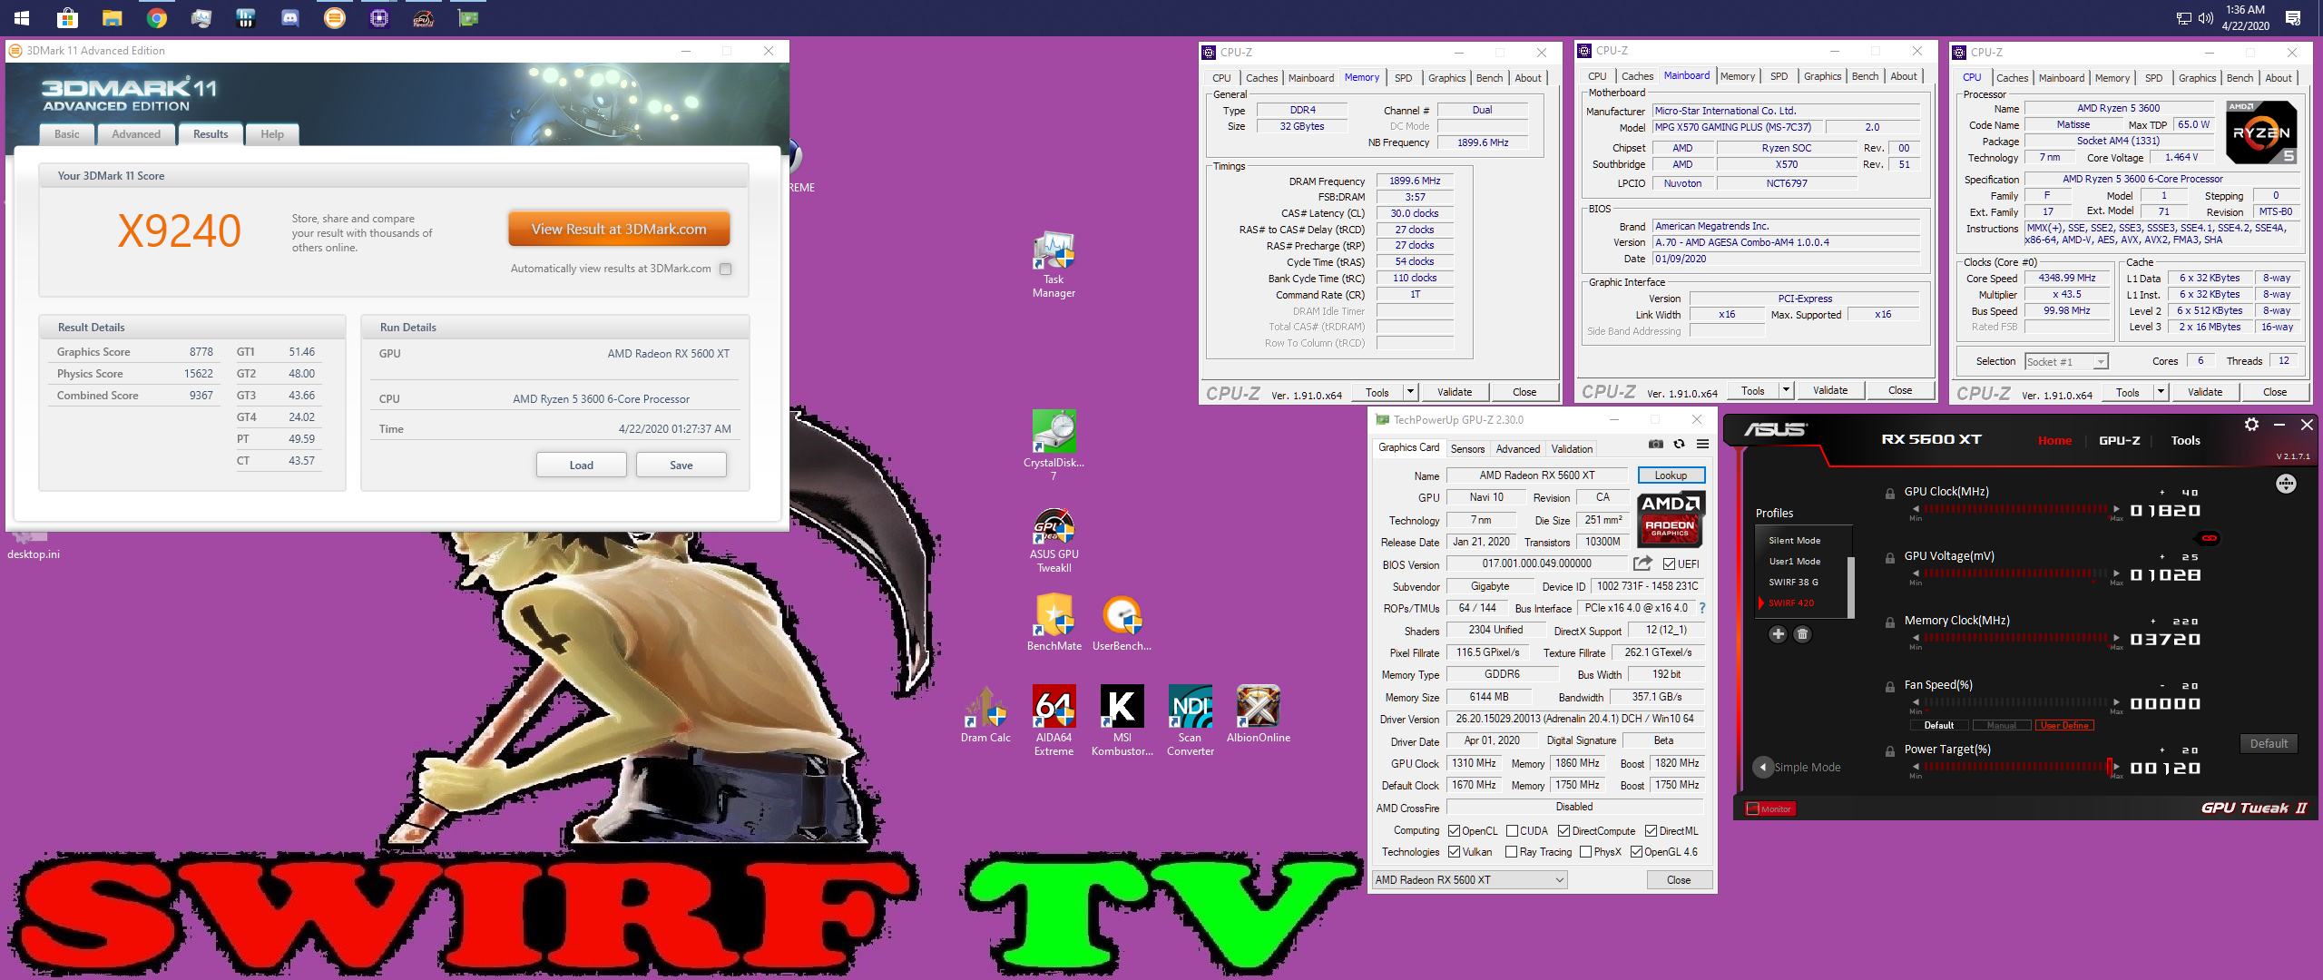The image size is (2323, 980).
Task: Open Chrome from the taskbar
Action: (157, 18)
